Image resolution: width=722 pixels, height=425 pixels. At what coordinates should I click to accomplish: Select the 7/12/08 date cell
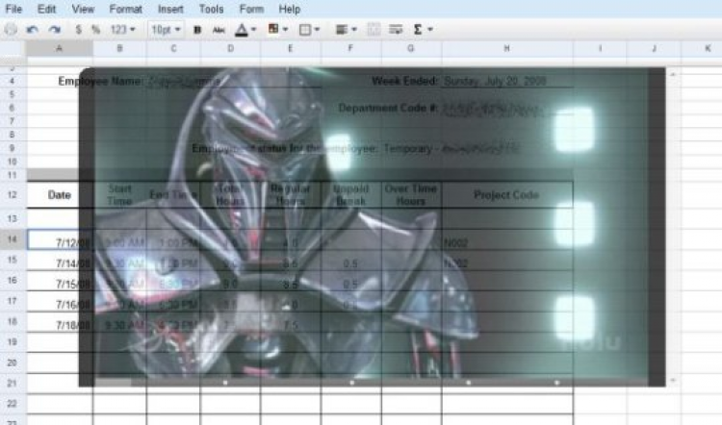click(60, 240)
